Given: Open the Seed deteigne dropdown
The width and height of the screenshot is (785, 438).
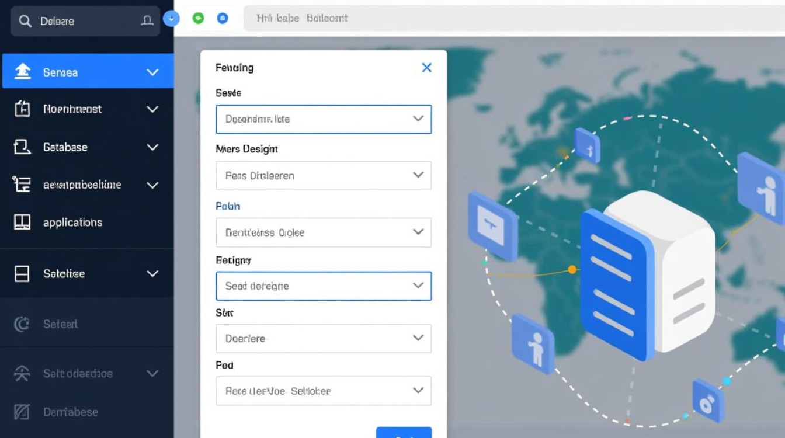Looking at the screenshot, I should pos(324,286).
